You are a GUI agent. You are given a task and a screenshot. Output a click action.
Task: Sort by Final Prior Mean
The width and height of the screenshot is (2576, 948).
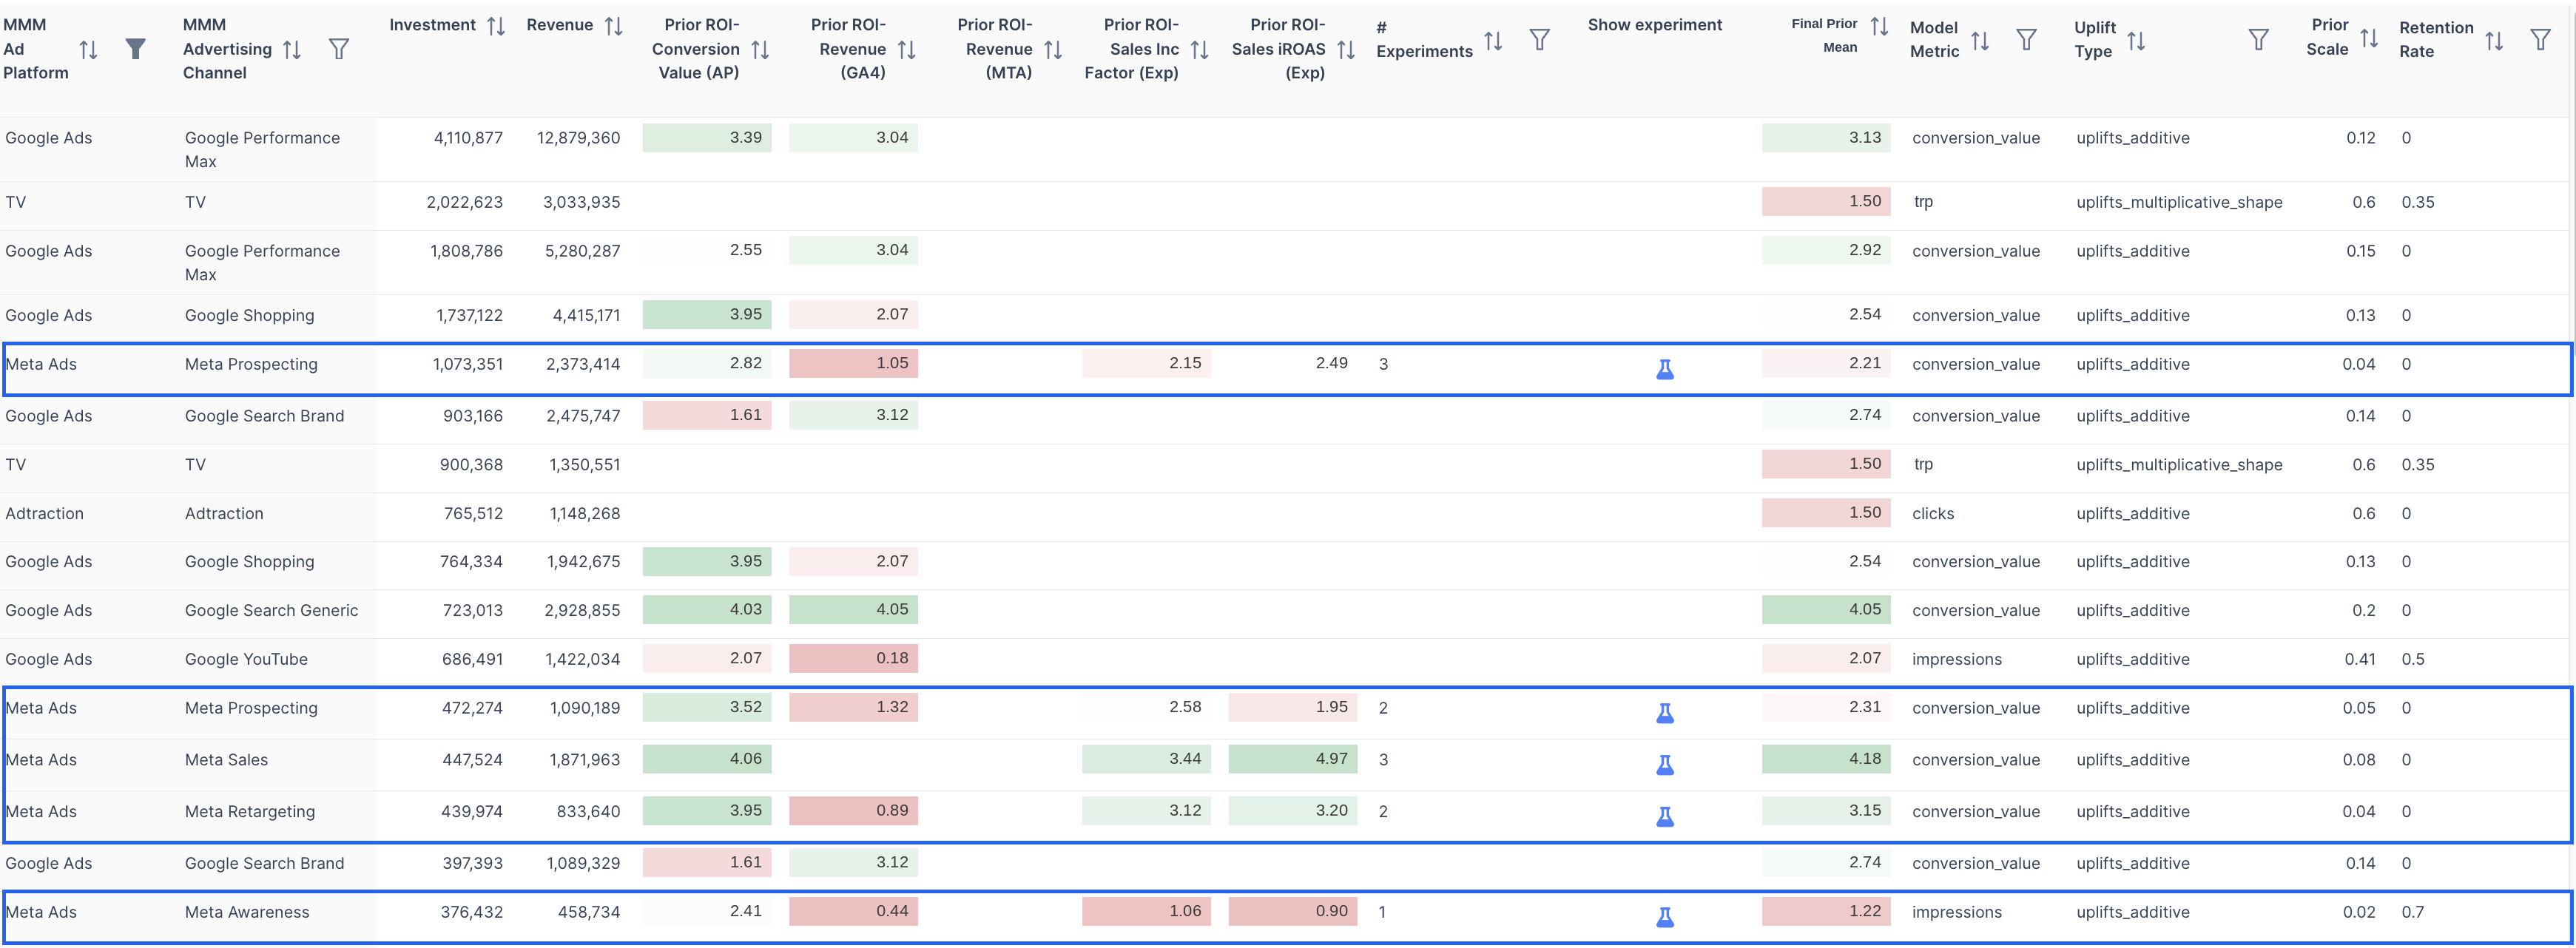1879,26
